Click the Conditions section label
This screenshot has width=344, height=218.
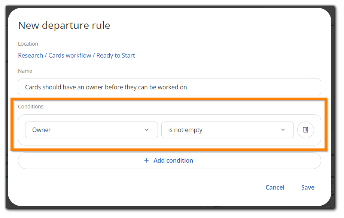(31, 107)
